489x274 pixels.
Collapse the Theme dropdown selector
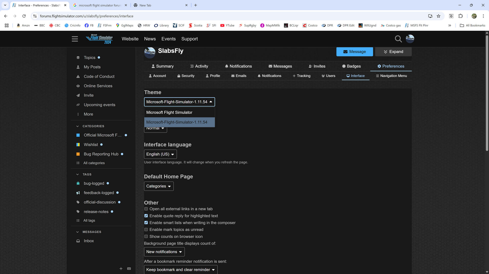click(179, 102)
